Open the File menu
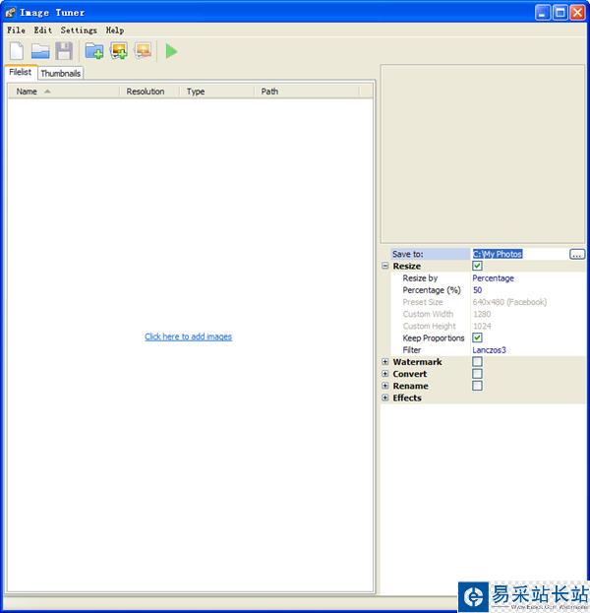 pyautogui.click(x=16, y=31)
